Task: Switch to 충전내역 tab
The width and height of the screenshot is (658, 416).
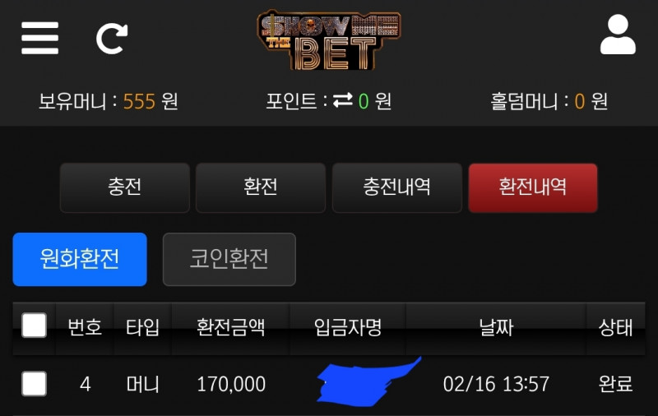Action: pos(397,187)
